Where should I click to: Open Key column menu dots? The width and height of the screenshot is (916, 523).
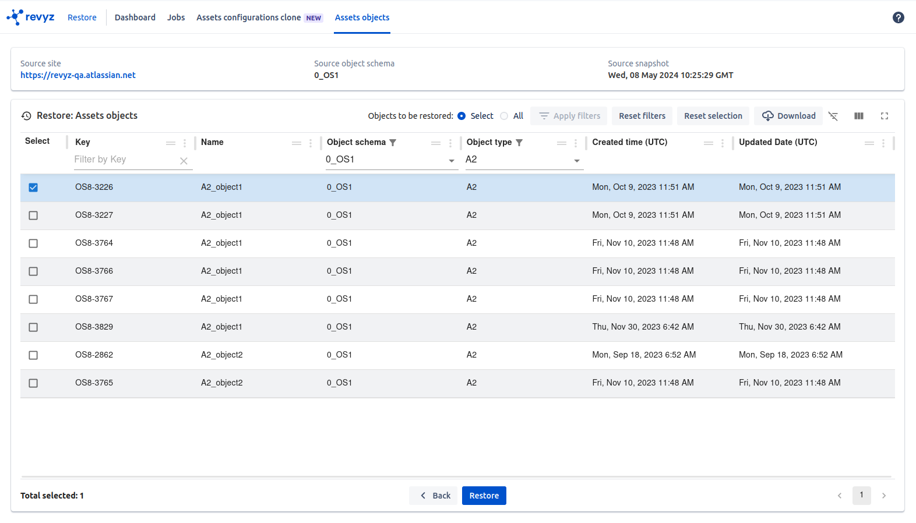185,143
